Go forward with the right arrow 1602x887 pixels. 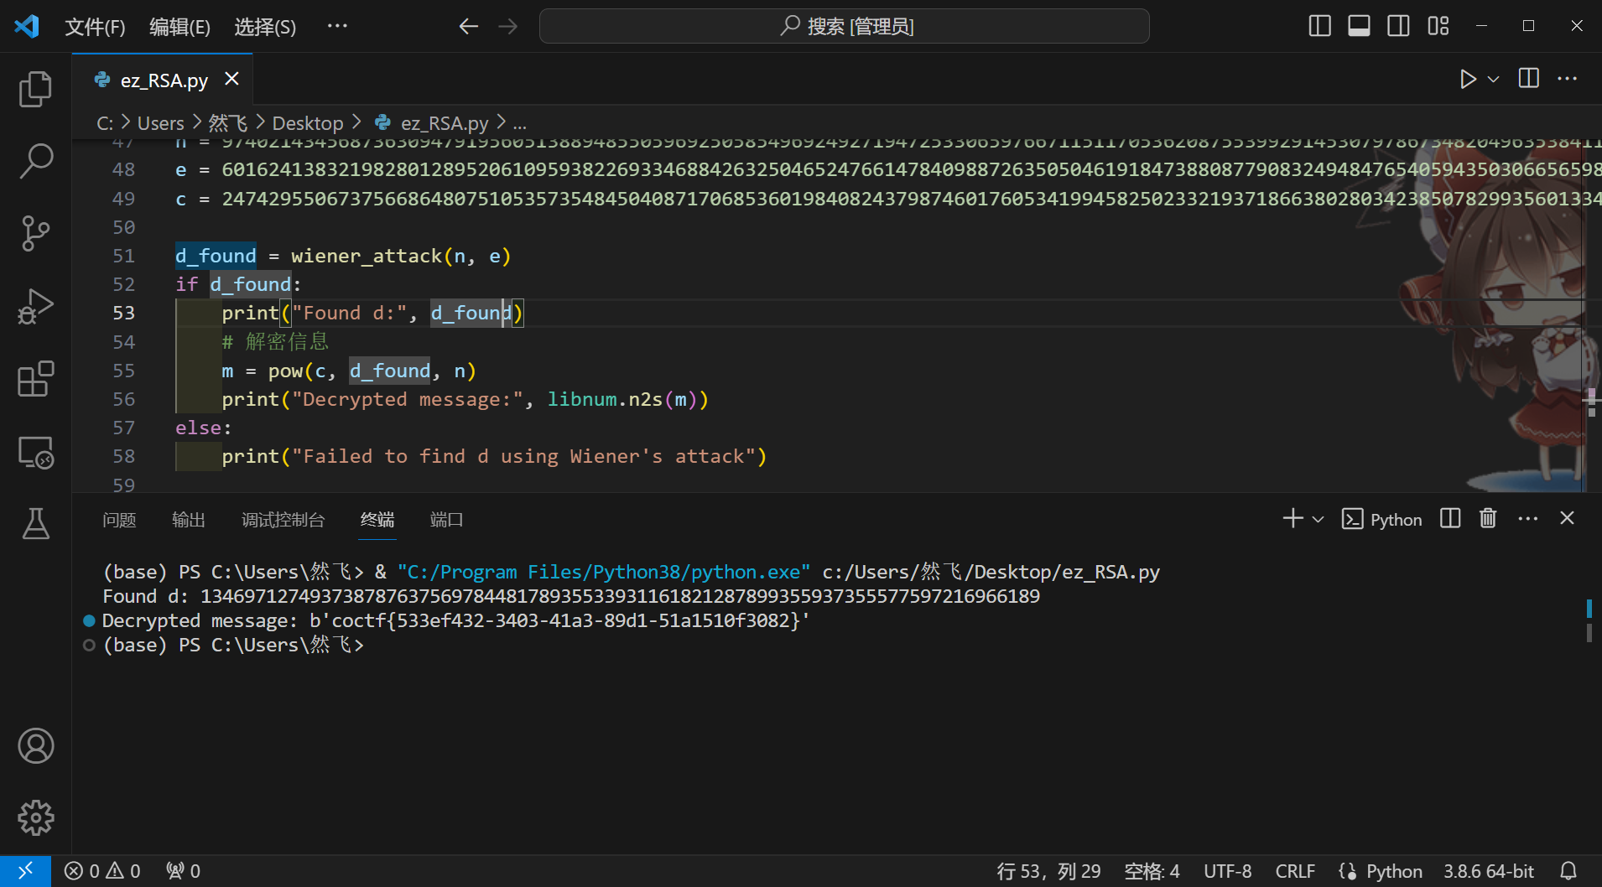click(508, 26)
